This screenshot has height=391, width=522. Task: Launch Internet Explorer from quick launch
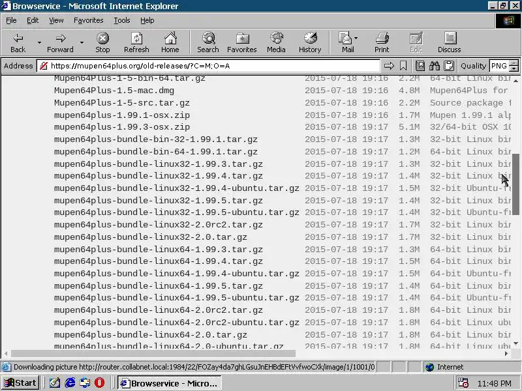(70, 383)
